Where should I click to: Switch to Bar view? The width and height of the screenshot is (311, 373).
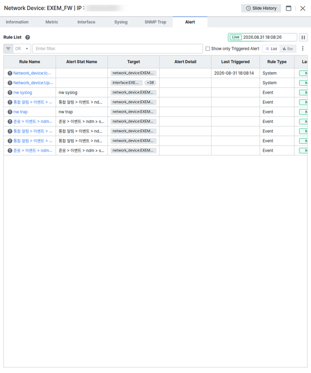coord(288,49)
